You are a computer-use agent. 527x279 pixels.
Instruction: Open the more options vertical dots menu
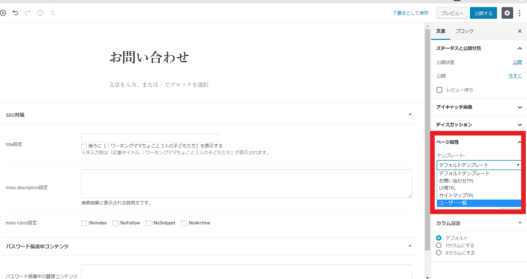(519, 13)
